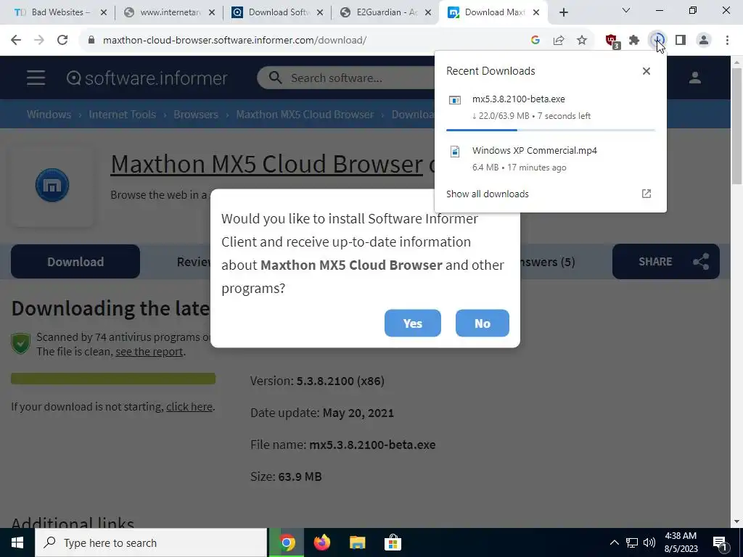
Task: Click the Maxthon MX5 Cloud Browser title
Action: click(x=267, y=164)
